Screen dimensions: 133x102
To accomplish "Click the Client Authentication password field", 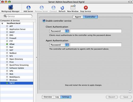I will tap(96, 31).
